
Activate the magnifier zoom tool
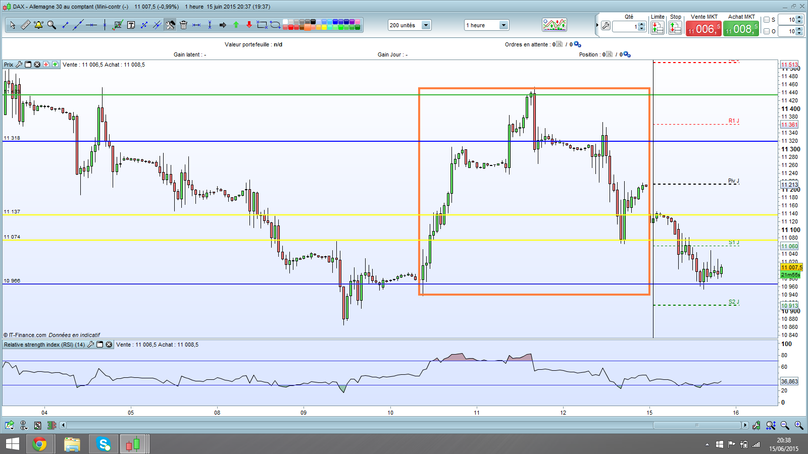[x=52, y=25]
